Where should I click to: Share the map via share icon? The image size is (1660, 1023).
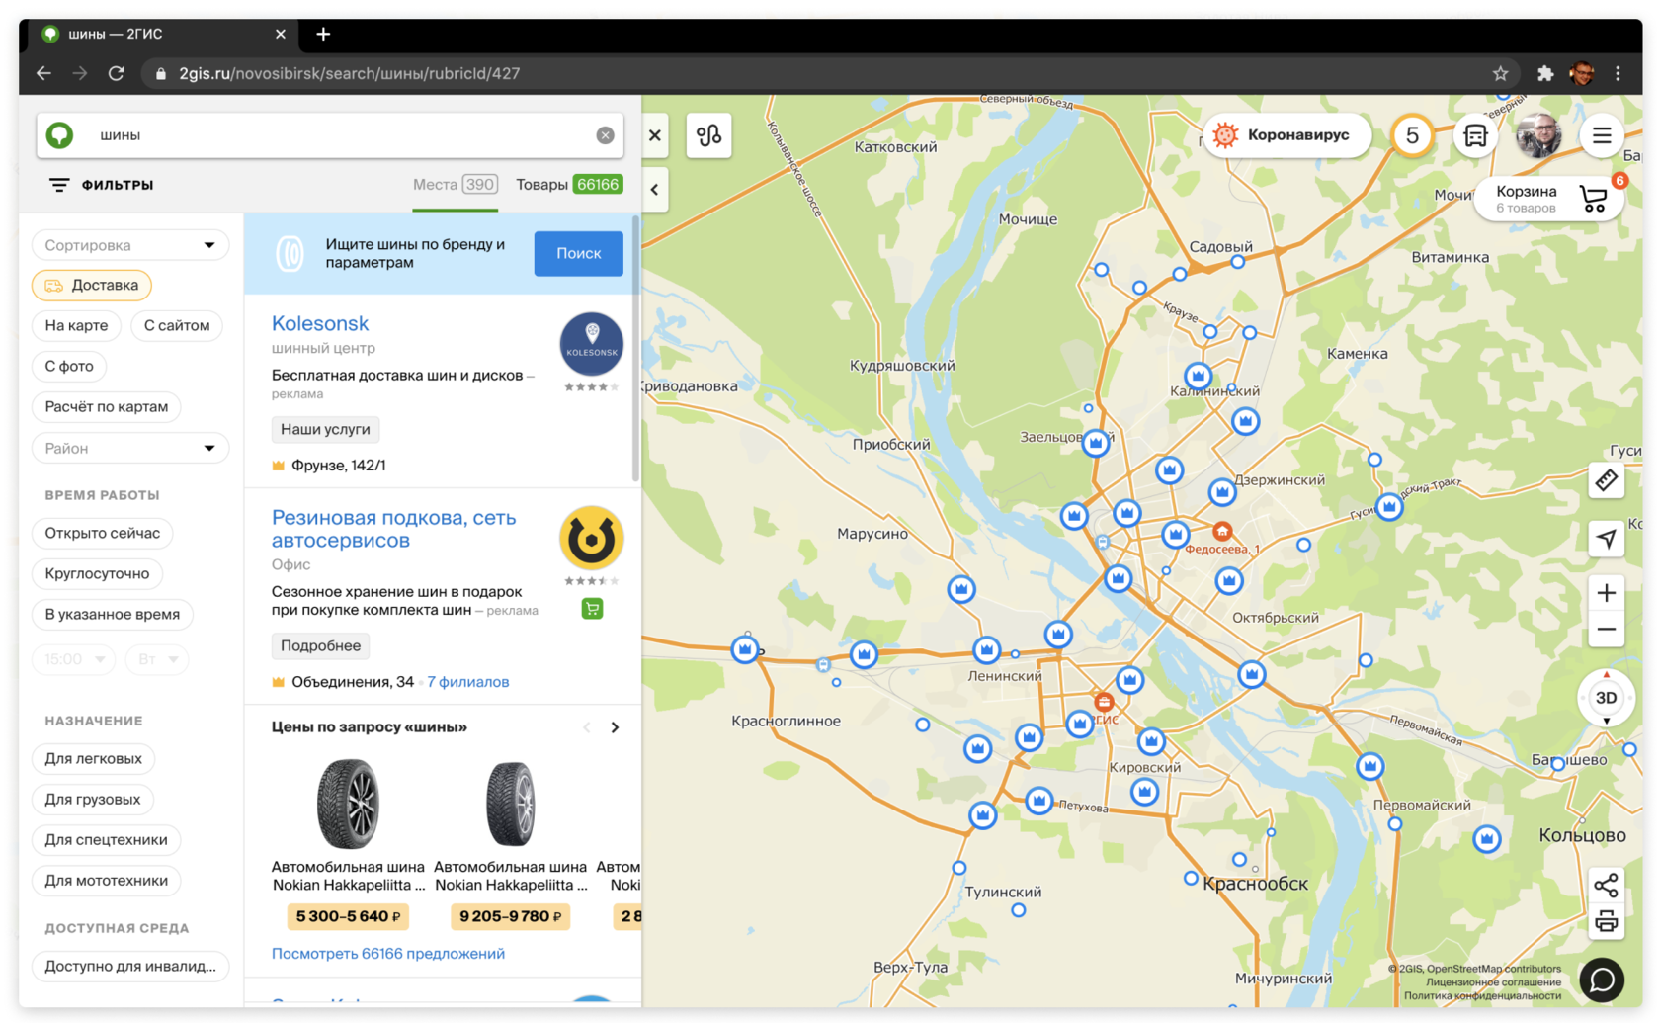1607,885
